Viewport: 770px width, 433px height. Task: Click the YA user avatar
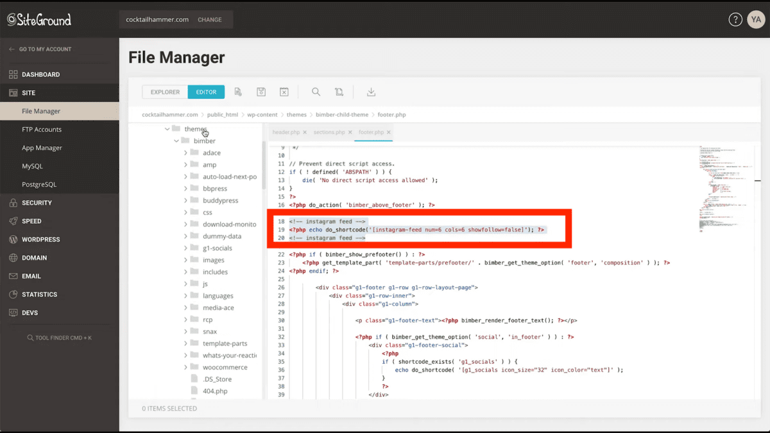click(755, 20)
